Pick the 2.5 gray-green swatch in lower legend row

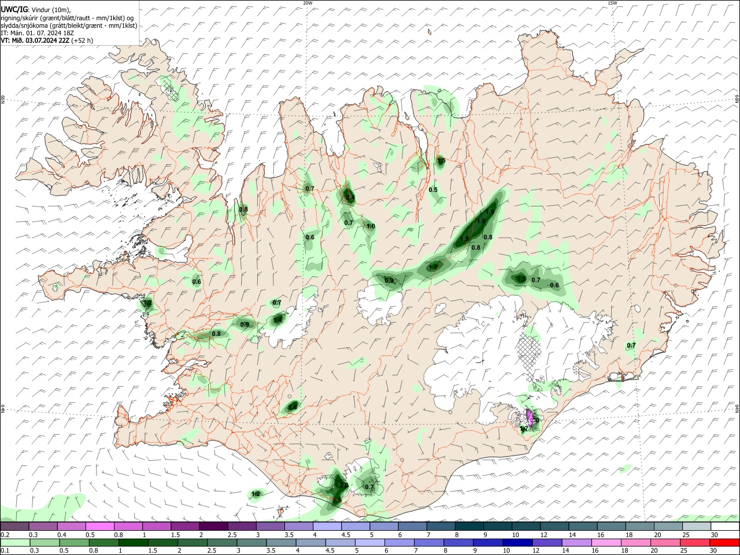[x=222, y=543]
